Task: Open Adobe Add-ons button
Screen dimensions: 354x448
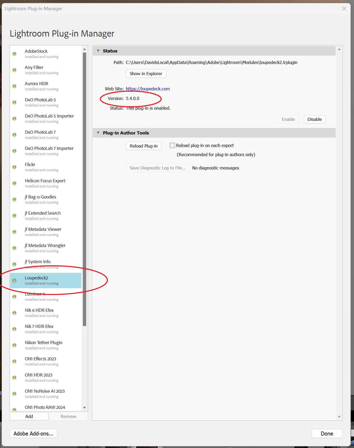Action: tap(33, 434)
